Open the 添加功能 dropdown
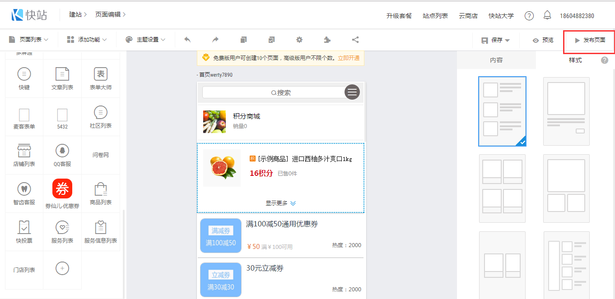The width and height of the screenshot is (615, 299). 87,40
